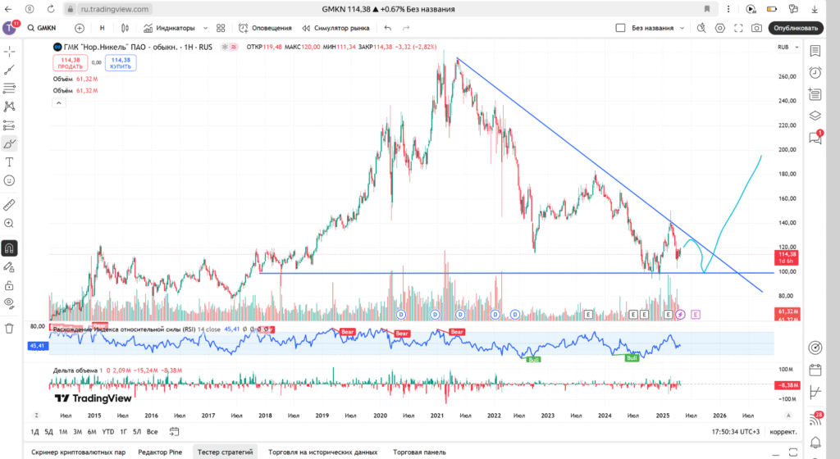Open the notifications bell panel

815,442
